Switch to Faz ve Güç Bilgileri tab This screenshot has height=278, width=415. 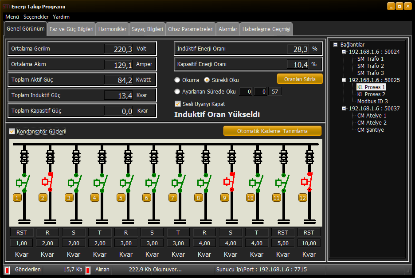pyautogui.click(x=71, y=29)
